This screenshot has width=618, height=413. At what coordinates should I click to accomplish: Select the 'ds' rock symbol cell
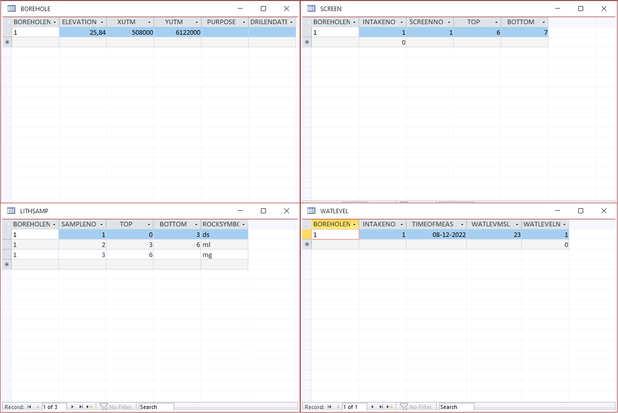coord(224,234)
